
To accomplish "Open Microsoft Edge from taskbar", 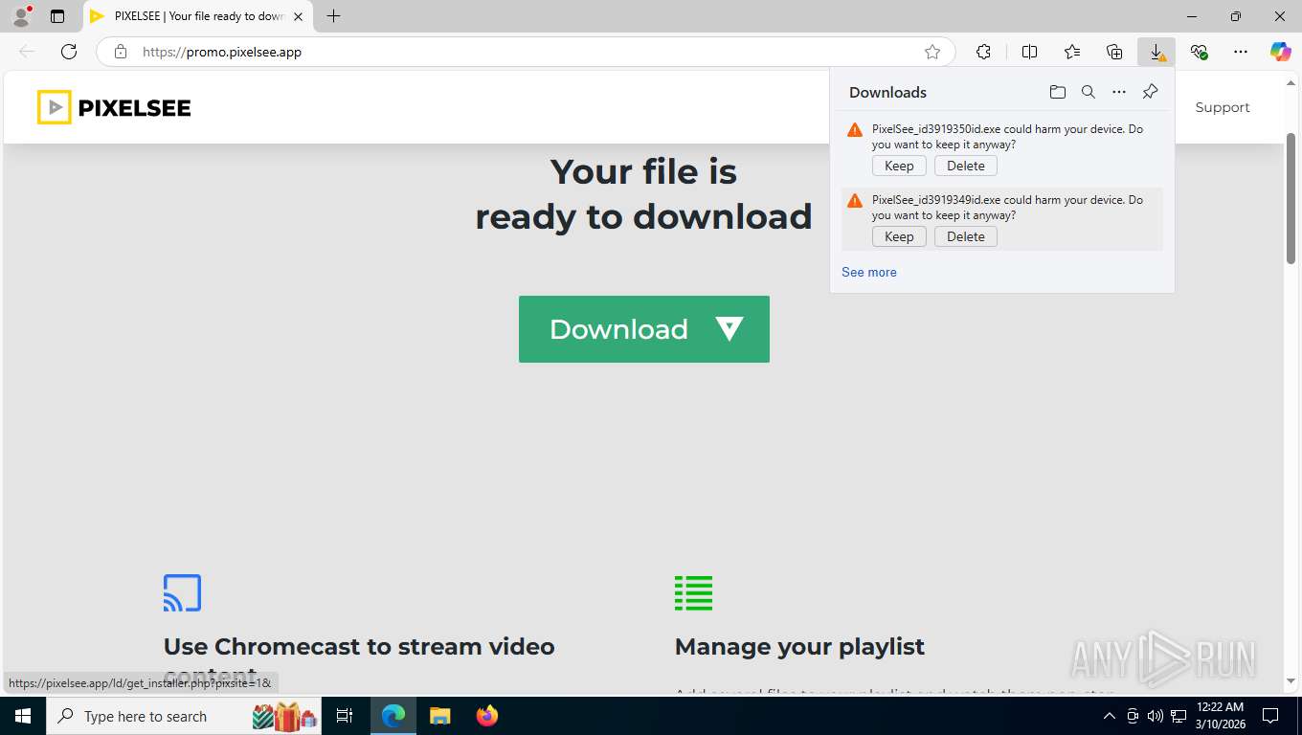I will pos(393,716).
